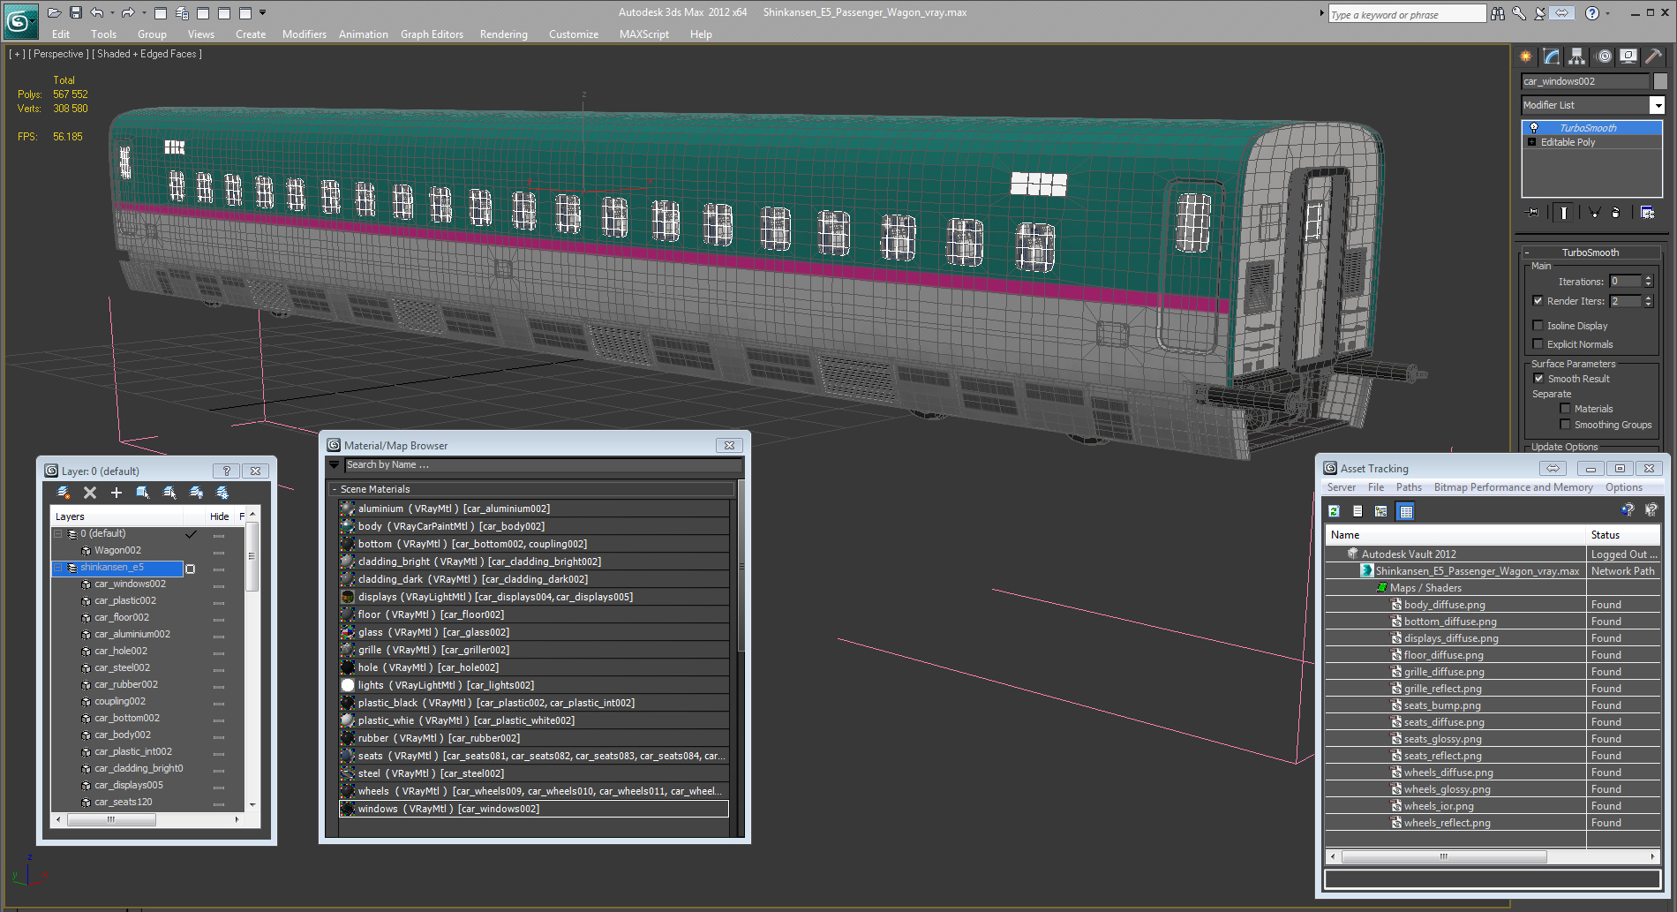Open Undo history dropdown arrow
The width and height of the screenshot is (1677, 912).
point(112,12)
